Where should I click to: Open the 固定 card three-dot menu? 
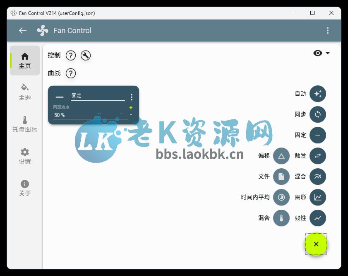(x=132, y=97)
